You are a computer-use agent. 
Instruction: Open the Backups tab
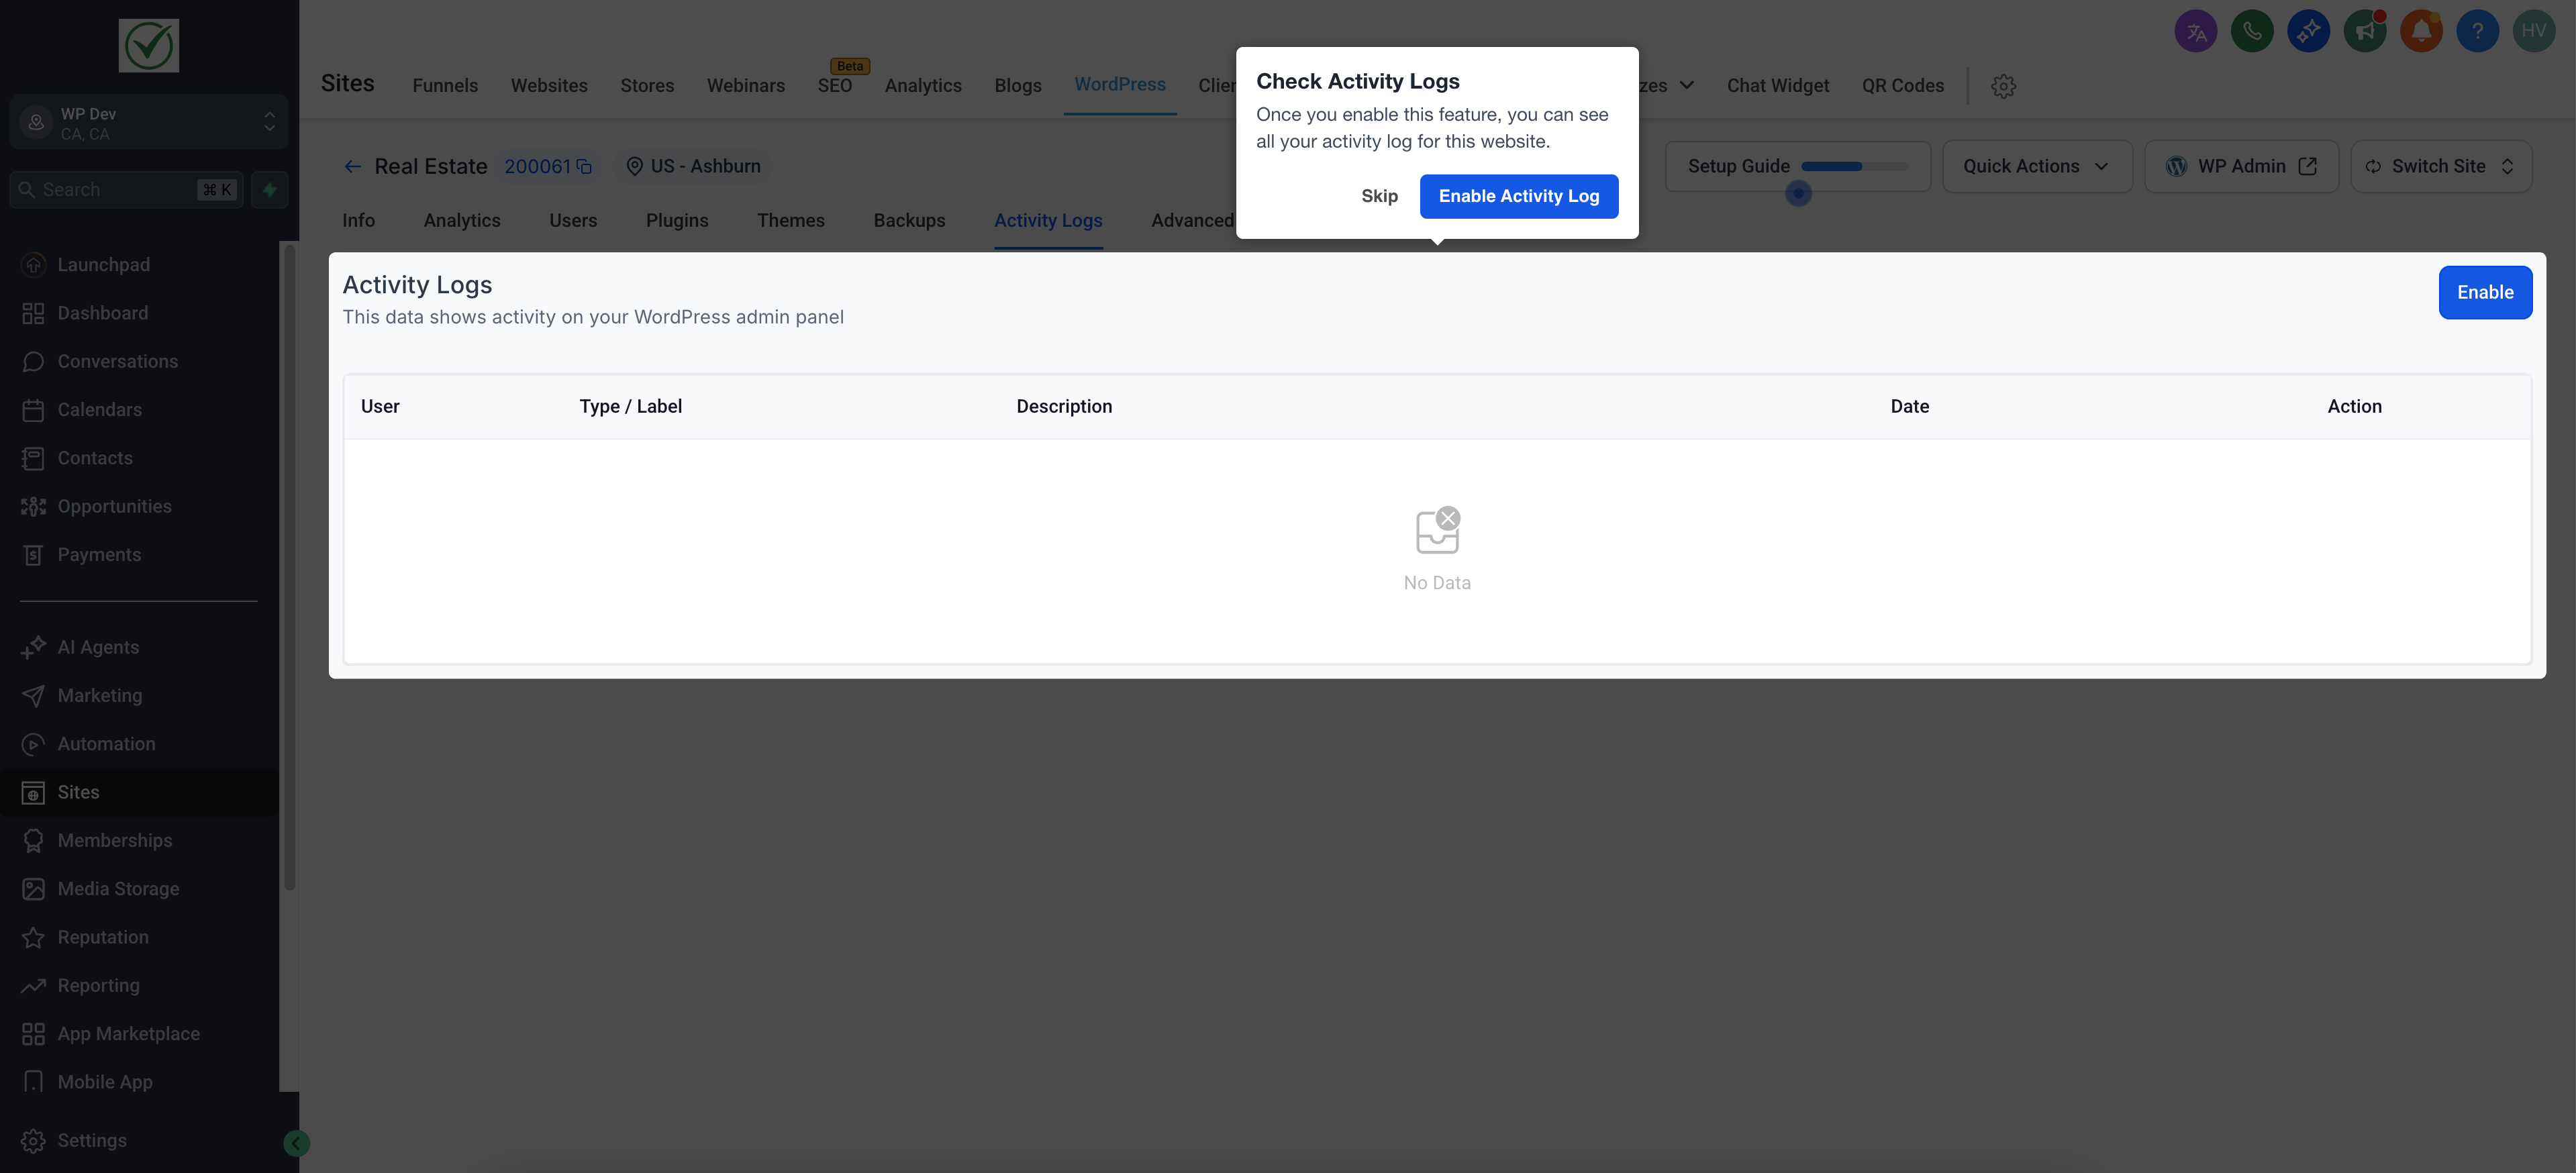pos(909,221)
